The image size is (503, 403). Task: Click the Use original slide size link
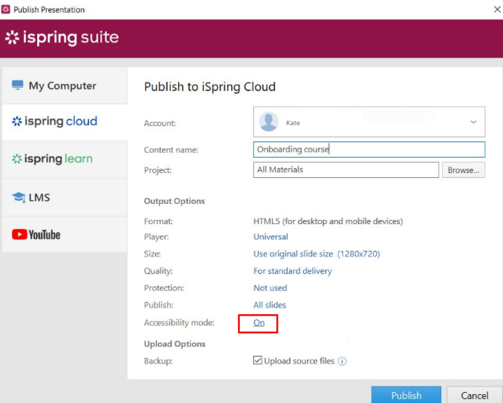click(x=316, y=254)
